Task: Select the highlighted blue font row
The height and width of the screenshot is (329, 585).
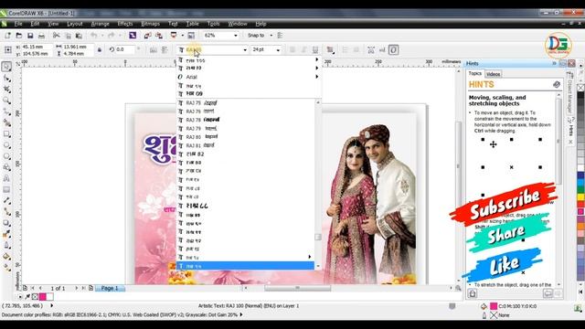Action: [246, 266]
